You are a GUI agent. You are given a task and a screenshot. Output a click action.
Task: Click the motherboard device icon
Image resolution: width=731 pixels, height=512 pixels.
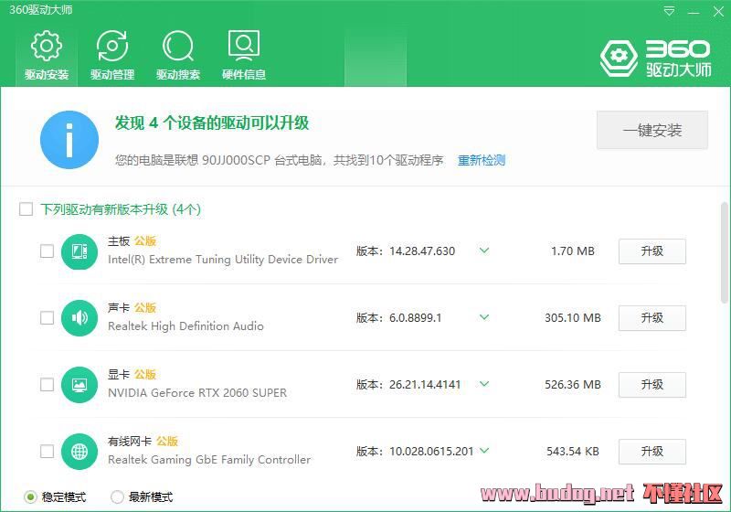click(79, 251)
